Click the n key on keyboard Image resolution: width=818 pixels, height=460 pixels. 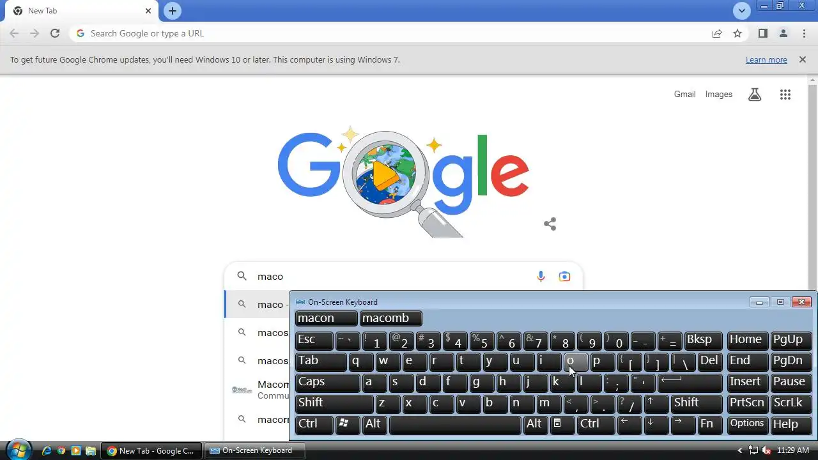tap(521, 404)
